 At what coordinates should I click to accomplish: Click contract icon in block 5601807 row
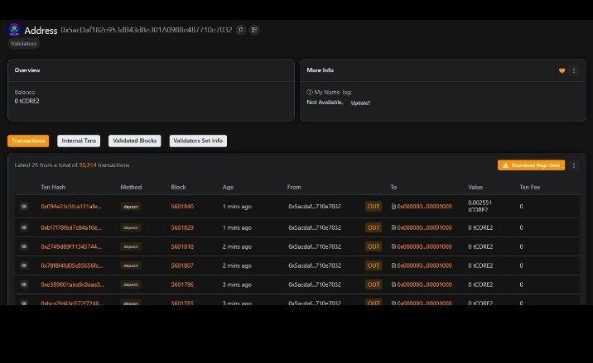(393, 265)
